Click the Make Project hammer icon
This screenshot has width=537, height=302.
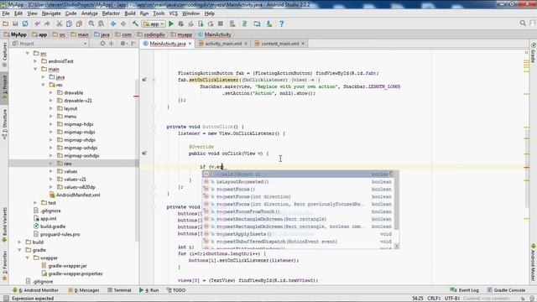[136, 23]
